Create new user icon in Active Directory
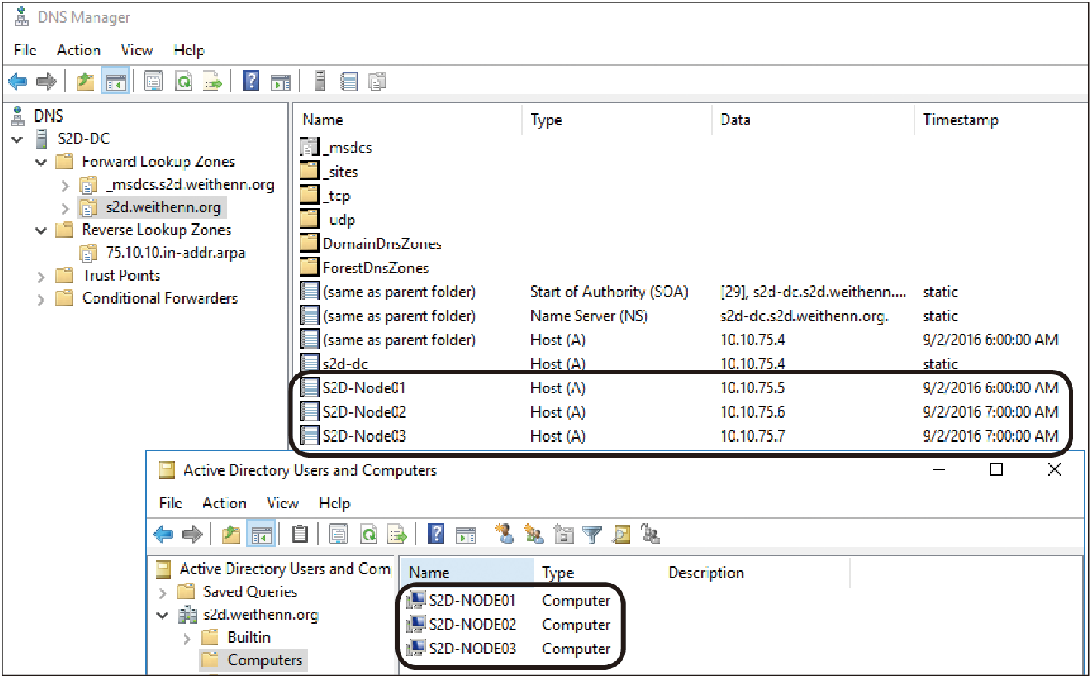1092x678 pixels. (x=504, y=534)
